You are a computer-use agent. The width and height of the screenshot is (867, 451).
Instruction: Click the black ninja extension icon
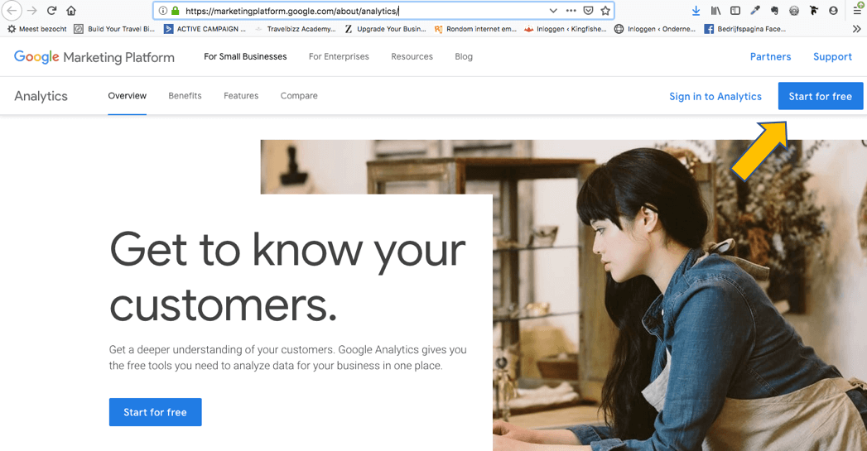pyautogui.click(x=814, y=11)
